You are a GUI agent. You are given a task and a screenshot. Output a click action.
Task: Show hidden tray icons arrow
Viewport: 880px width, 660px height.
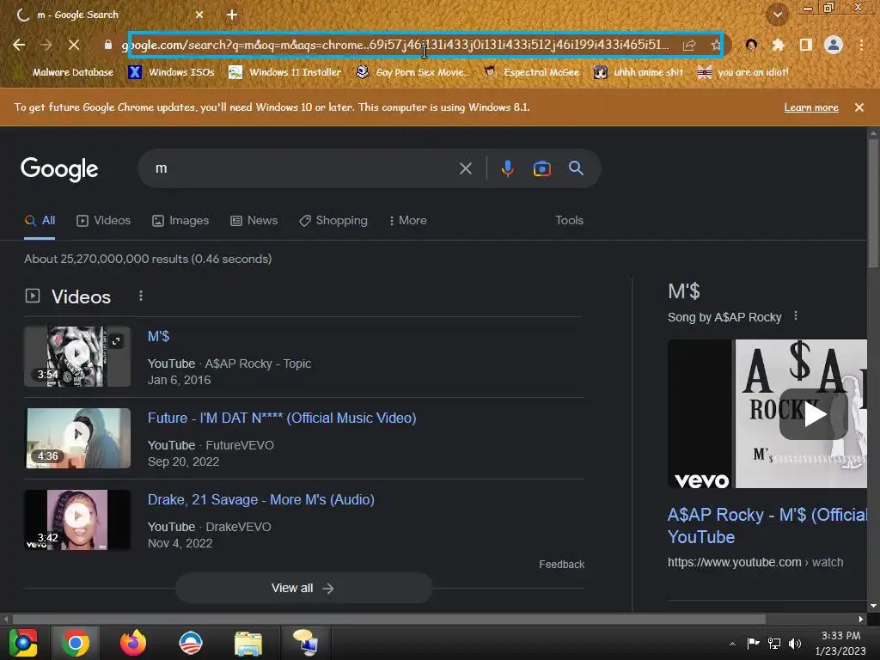[x=732, y=644]
